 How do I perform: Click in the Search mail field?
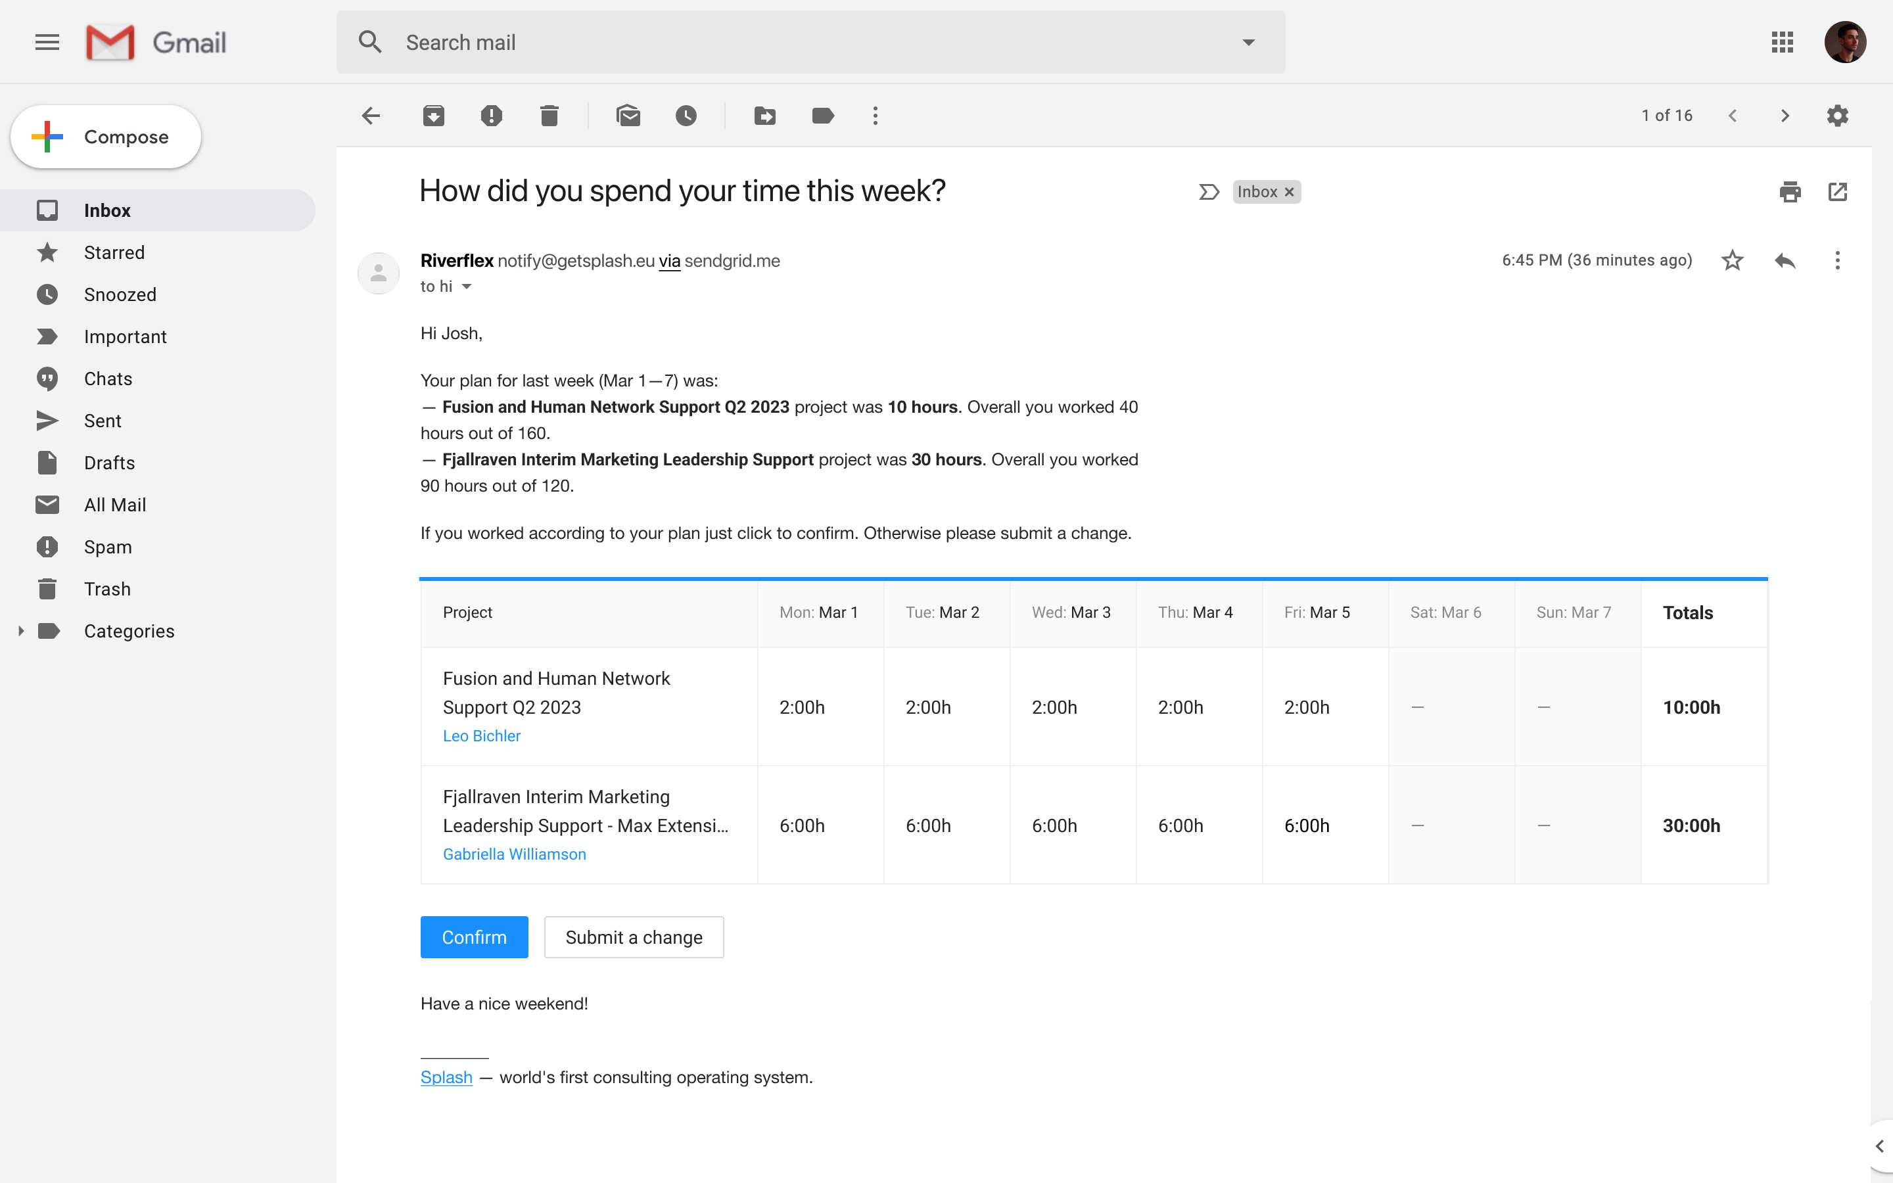coord(782,42)
